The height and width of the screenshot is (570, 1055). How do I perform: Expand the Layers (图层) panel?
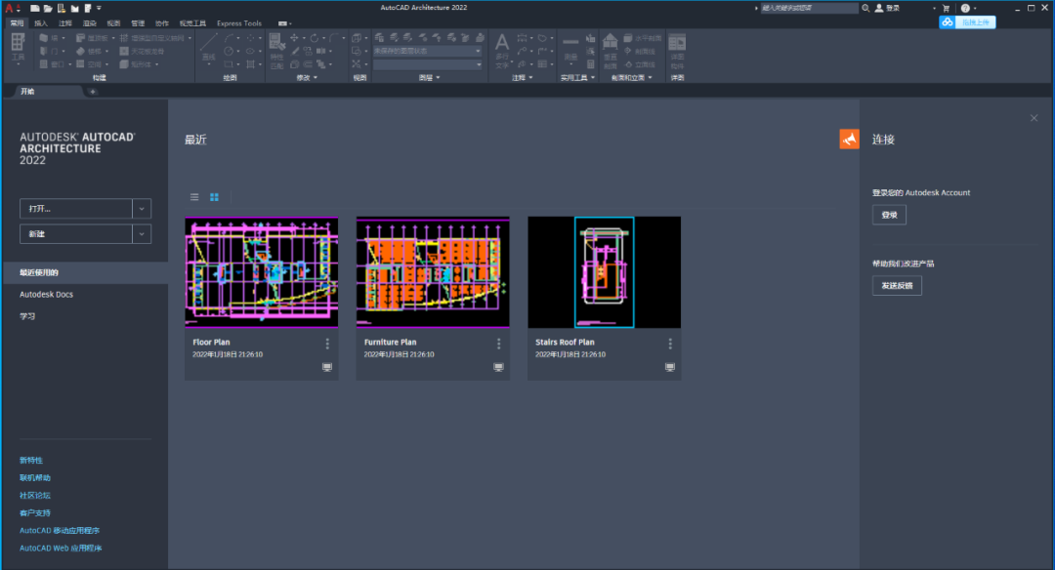429,78
